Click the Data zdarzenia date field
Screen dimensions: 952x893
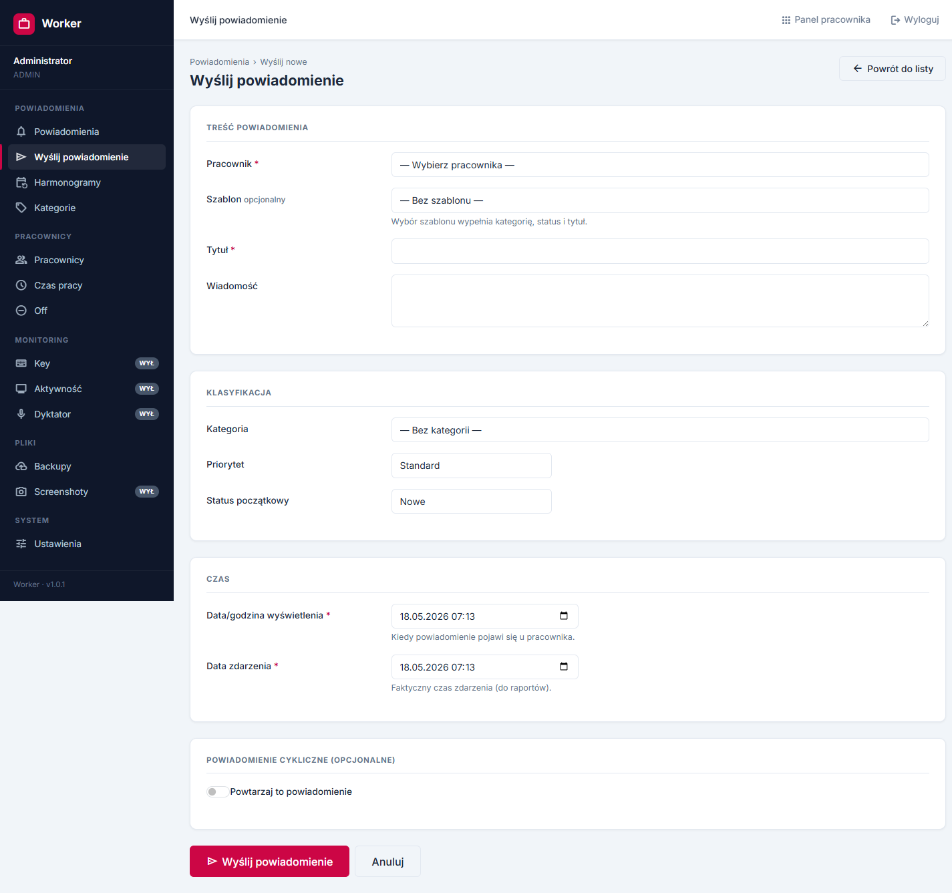[x=485, y=667]
